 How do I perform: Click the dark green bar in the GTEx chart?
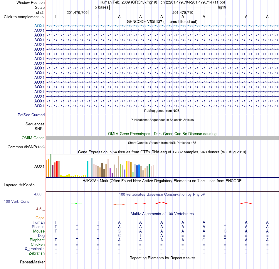pyautogui.click(x=149, y=170)
